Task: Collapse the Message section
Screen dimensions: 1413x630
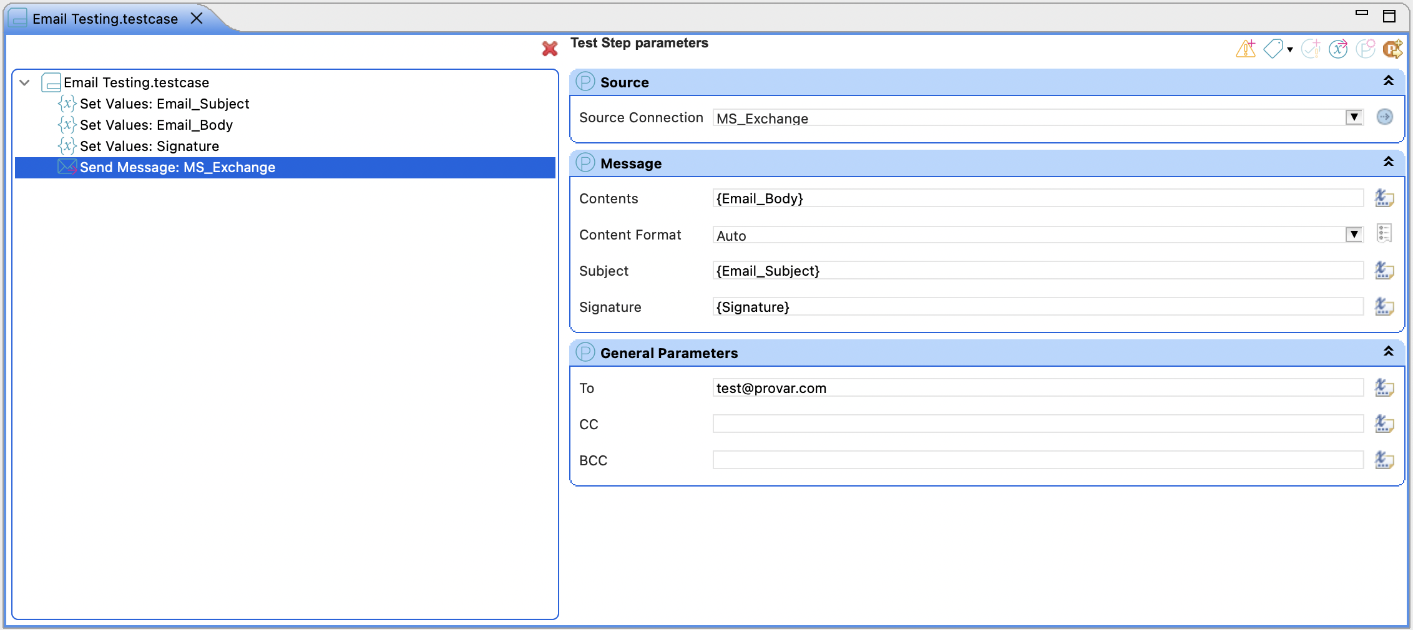Action: (1389, 162)
